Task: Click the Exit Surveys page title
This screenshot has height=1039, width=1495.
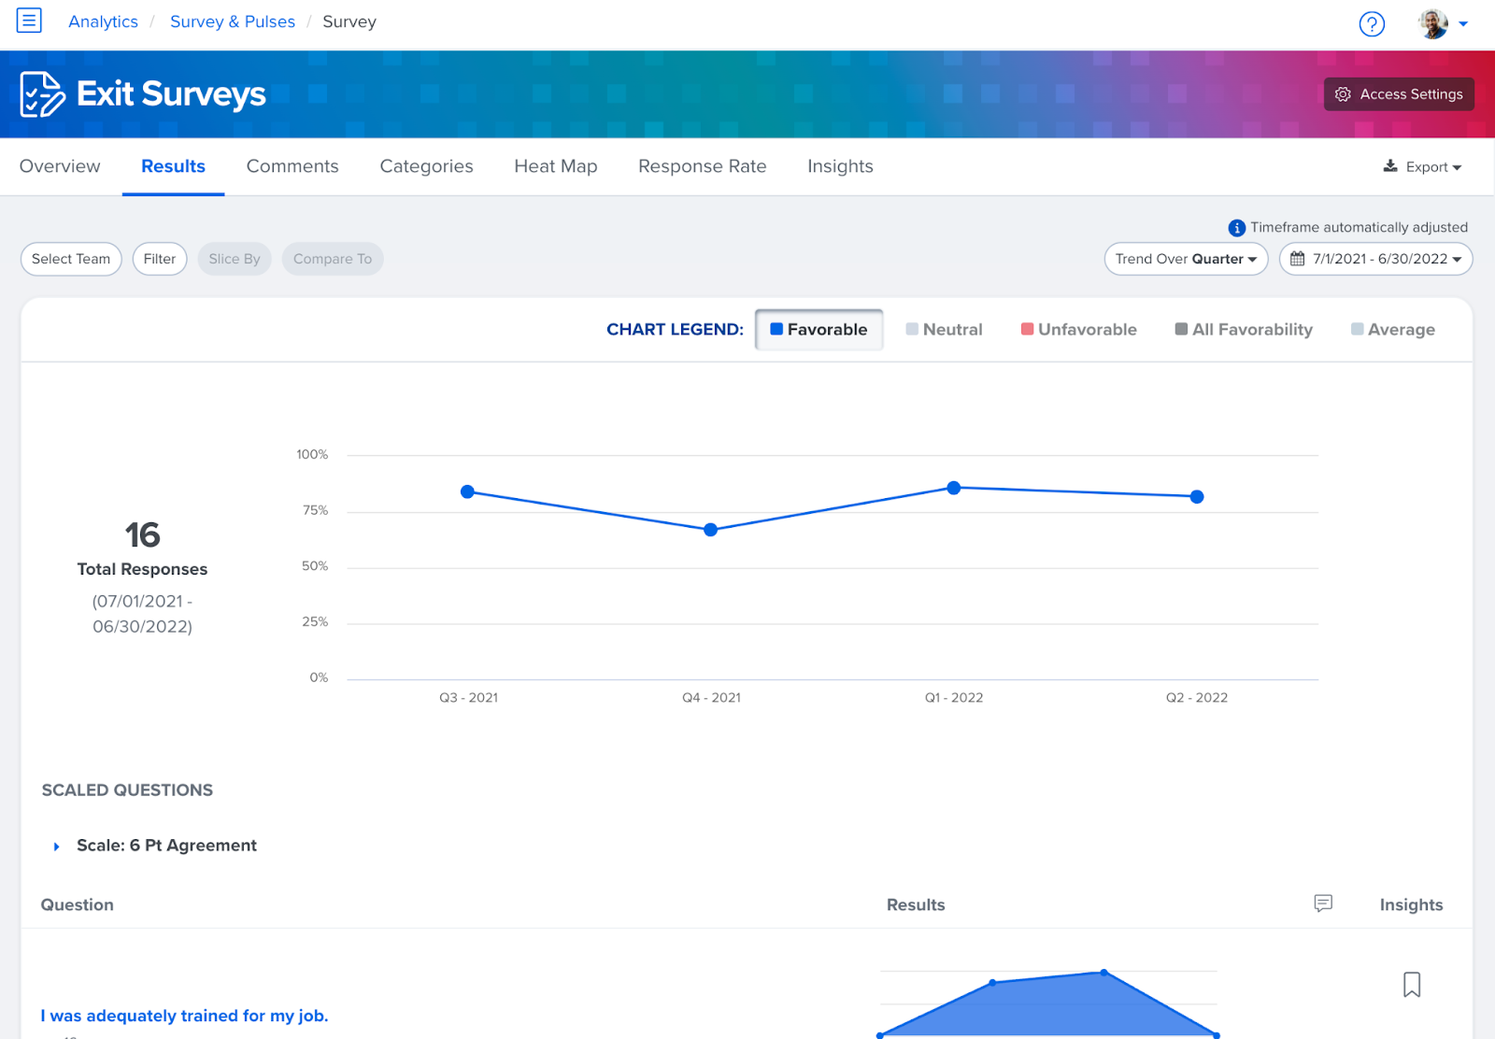Action: tap(171, 94)
